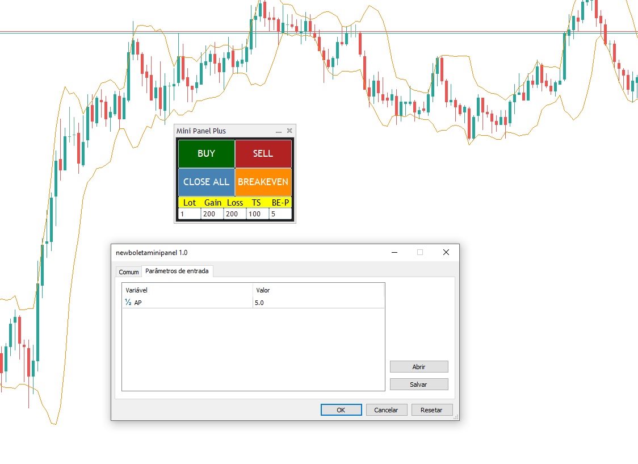Minimize the Mini Panel Plus window
The height and width of the screenshot is (464, 638).
(278, 131)
